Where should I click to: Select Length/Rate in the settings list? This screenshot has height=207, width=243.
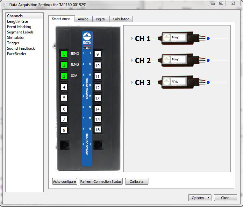click(x=17, y=21)
